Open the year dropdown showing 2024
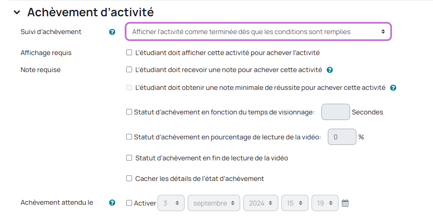 coord(260,203)
